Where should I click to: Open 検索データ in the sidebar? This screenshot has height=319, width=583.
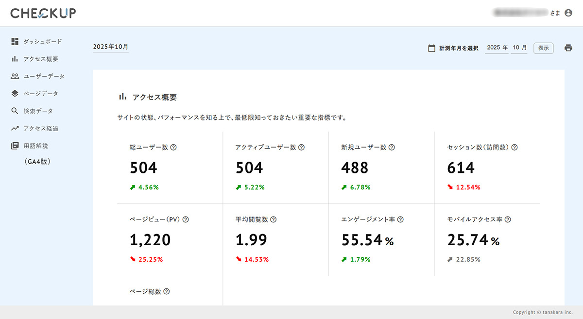point(38,111)
